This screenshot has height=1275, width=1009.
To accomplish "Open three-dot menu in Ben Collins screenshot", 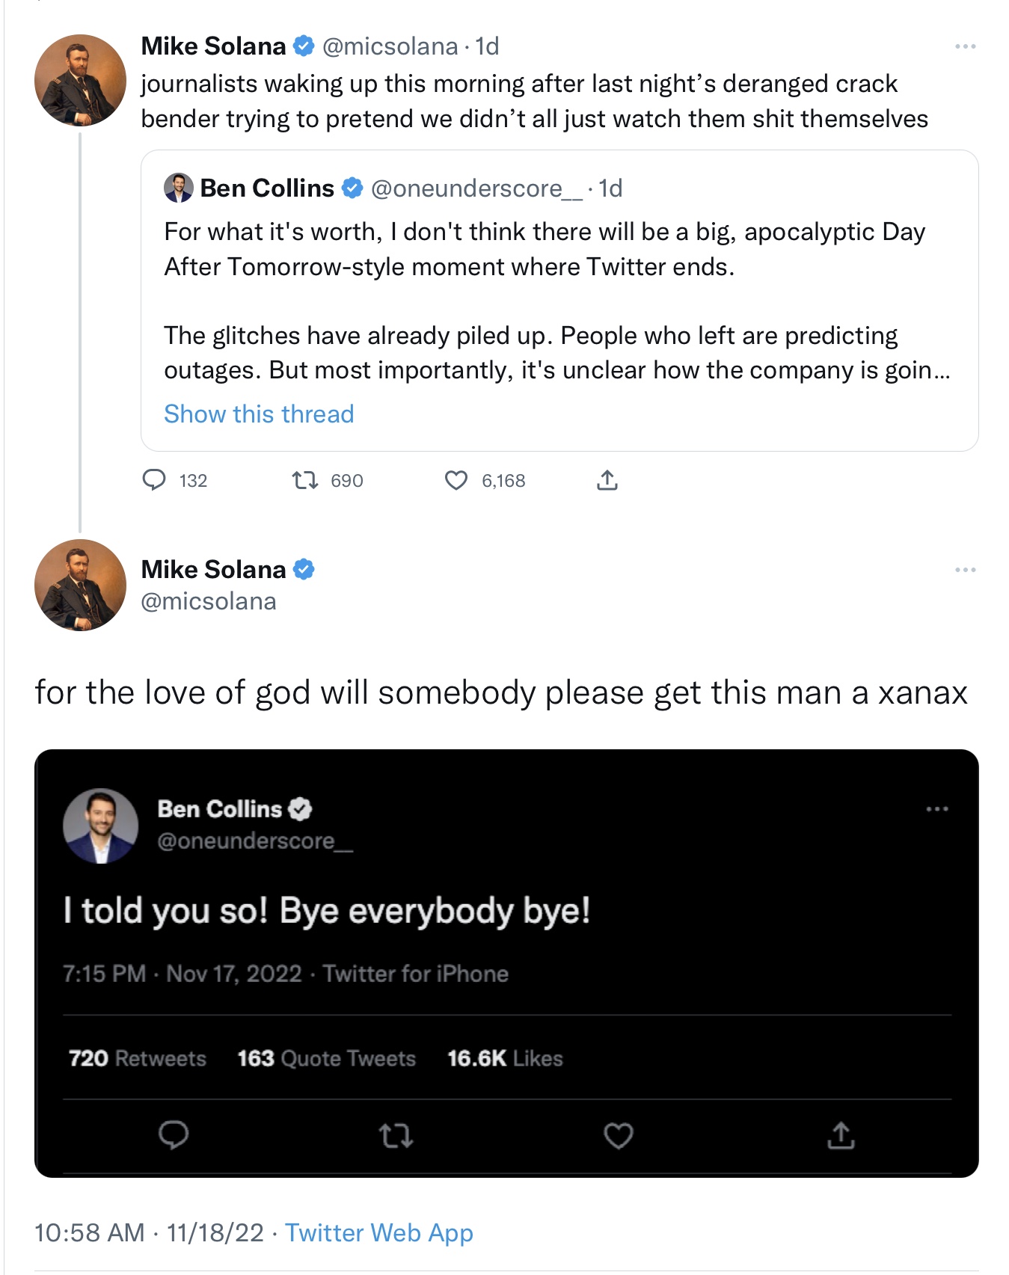I will tap(936, 809).
